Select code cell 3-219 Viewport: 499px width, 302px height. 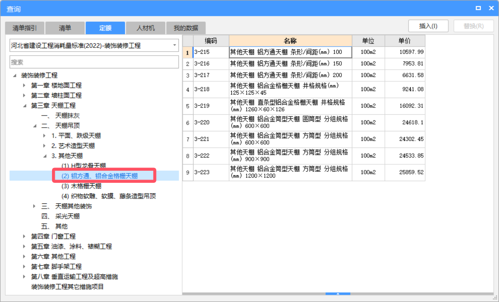coord(211,106)
